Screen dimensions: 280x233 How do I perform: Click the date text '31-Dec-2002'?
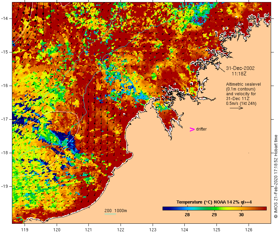click(240, 68)
